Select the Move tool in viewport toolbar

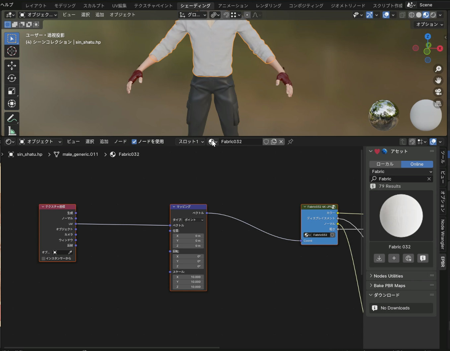[x=12, y=66]
